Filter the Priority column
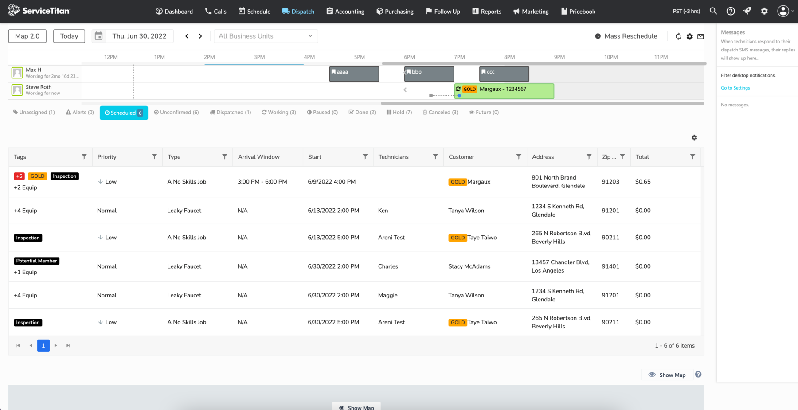Viewport: 798px width, 410px height. (154, 156)
